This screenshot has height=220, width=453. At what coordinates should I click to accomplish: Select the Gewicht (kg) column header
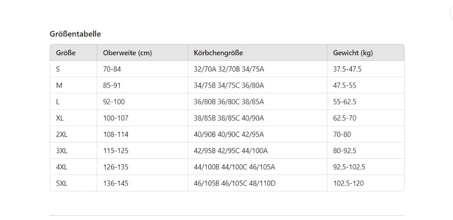(353, 53)
